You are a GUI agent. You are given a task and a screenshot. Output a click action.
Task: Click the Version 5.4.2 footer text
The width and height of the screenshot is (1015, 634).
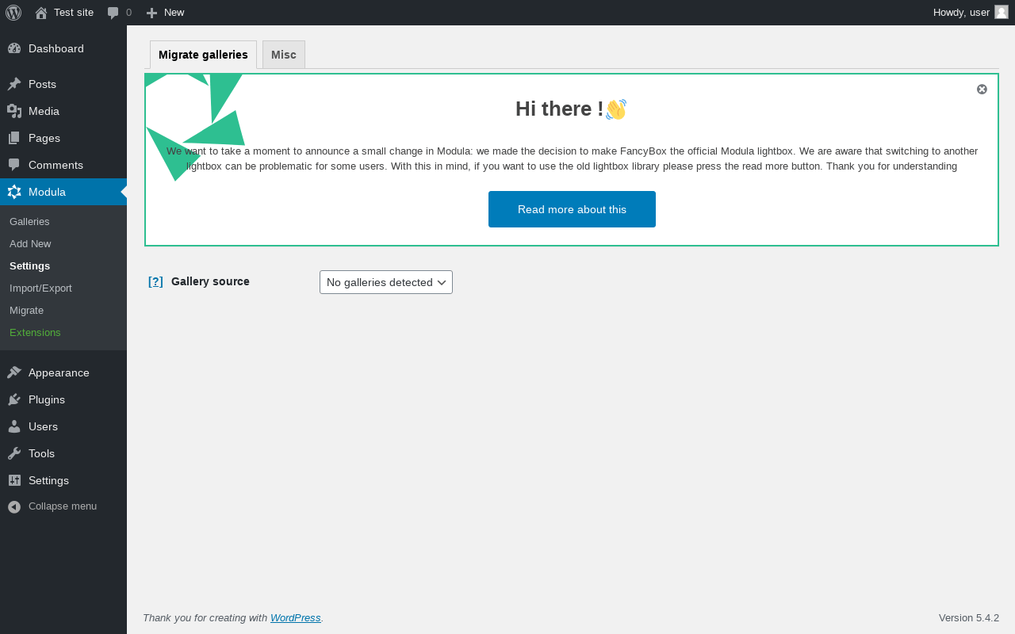pyautogui.click(x=969, y=617)
